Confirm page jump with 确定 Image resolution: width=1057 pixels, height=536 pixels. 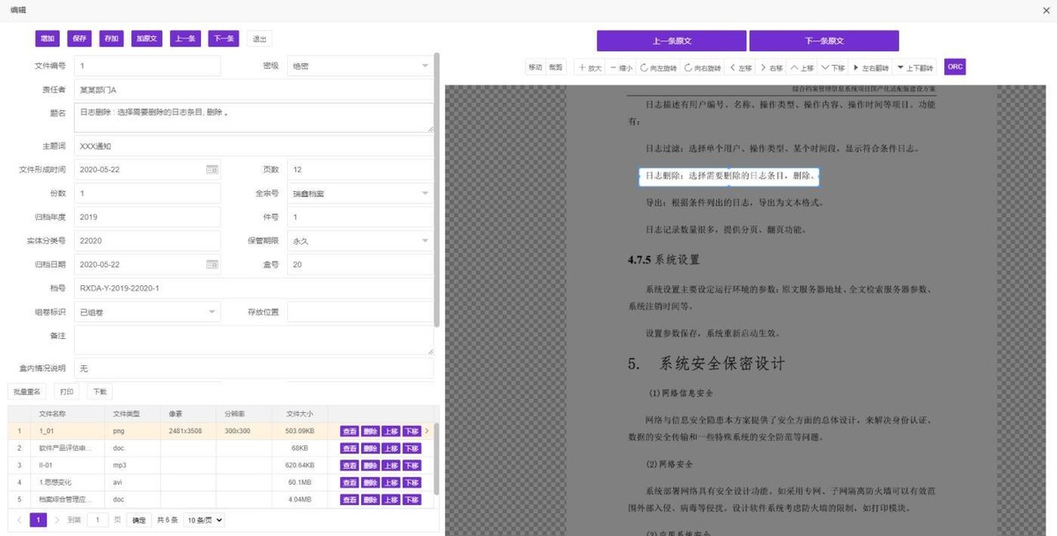(x=139, y=520)
